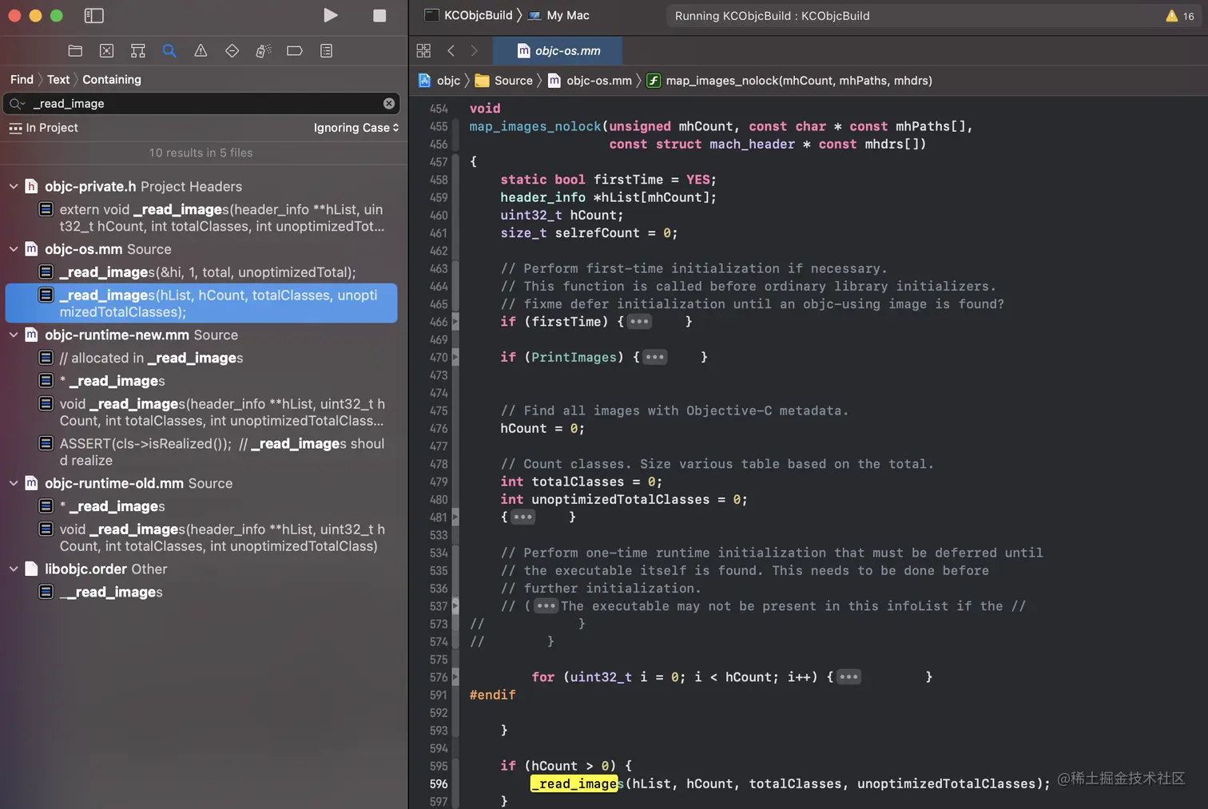Run the KCObjcBuild scheme

[x=331, y=15]
